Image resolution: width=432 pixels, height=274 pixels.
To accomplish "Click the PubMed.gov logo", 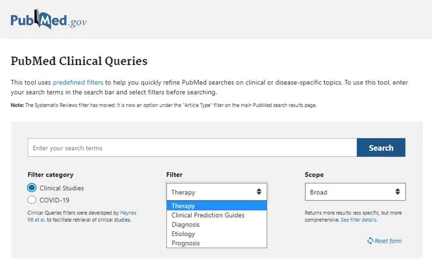I will pyautogui.click(x=48, y=20).
